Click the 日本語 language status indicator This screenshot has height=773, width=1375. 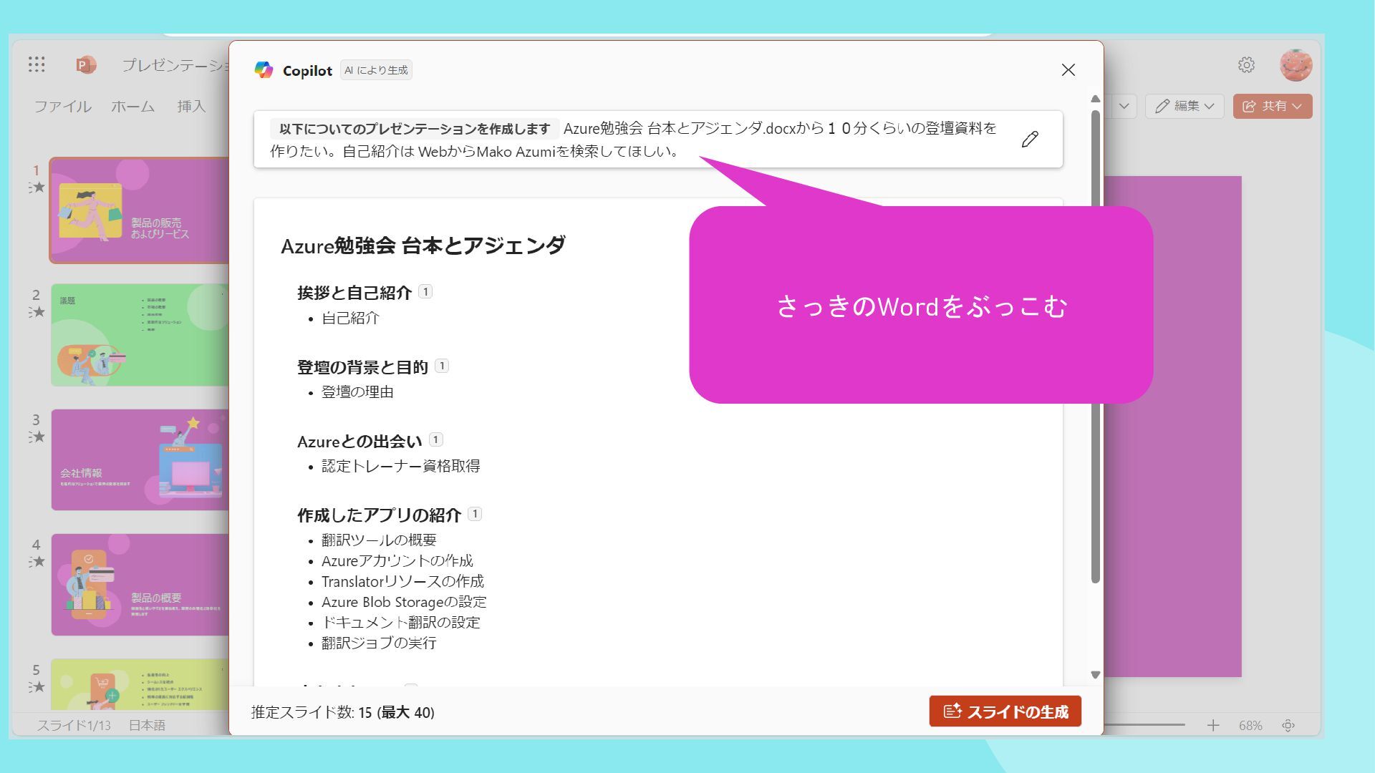click(147, 725)
